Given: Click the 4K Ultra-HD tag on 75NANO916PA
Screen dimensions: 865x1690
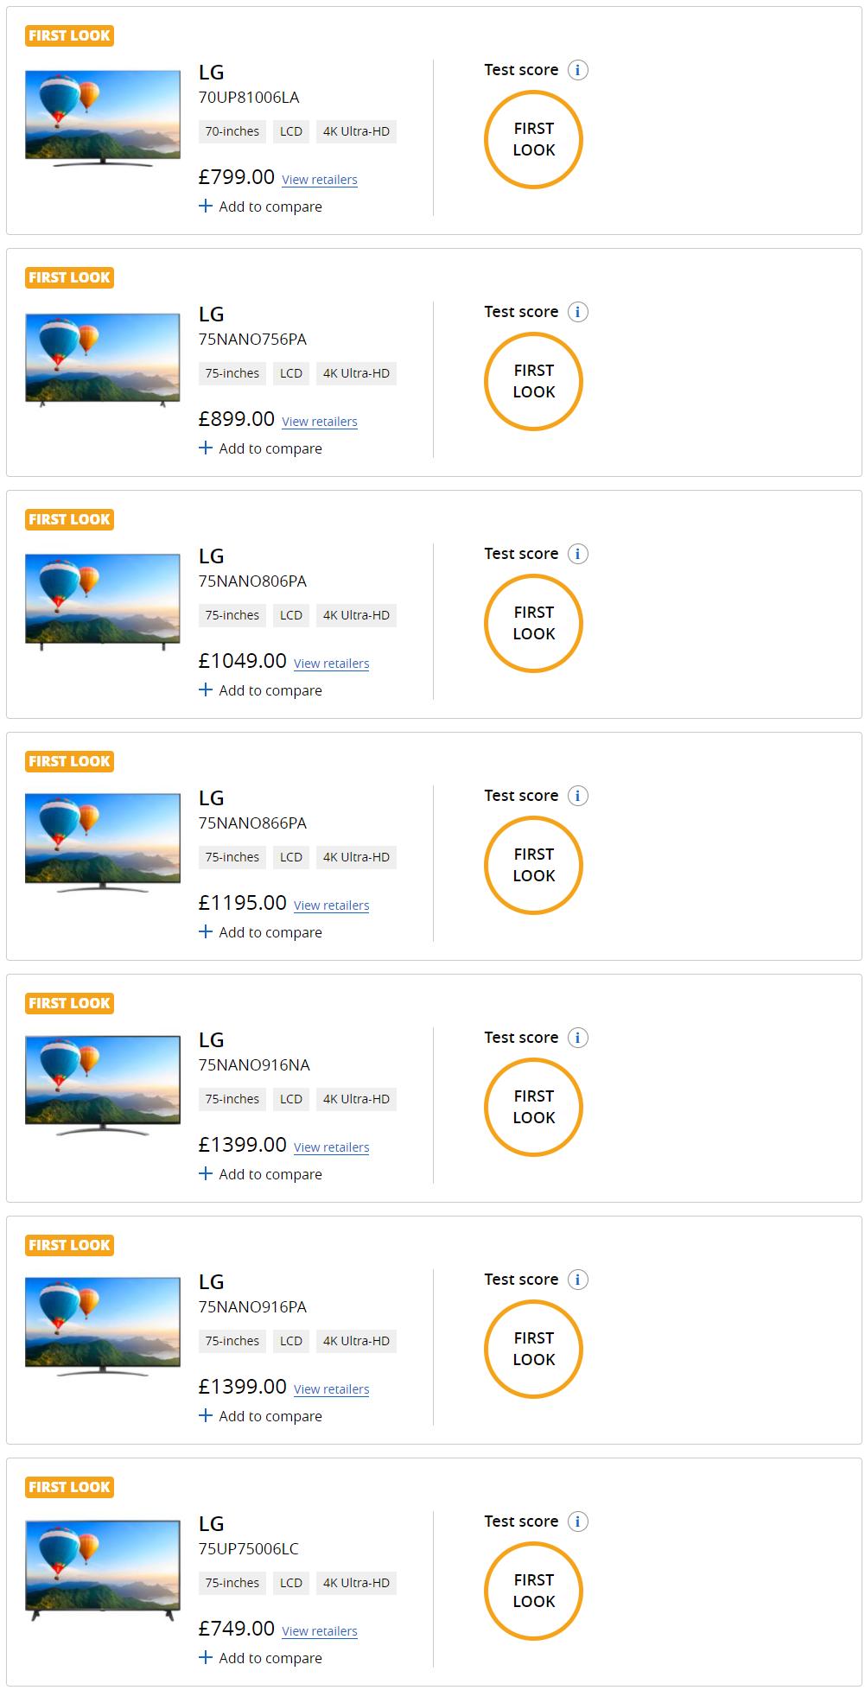Looking at the screenshot, I should click(356, 1341).
